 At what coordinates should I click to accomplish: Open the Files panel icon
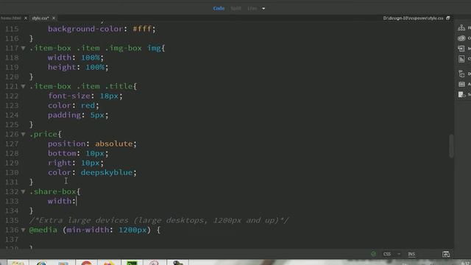(461, 28)
